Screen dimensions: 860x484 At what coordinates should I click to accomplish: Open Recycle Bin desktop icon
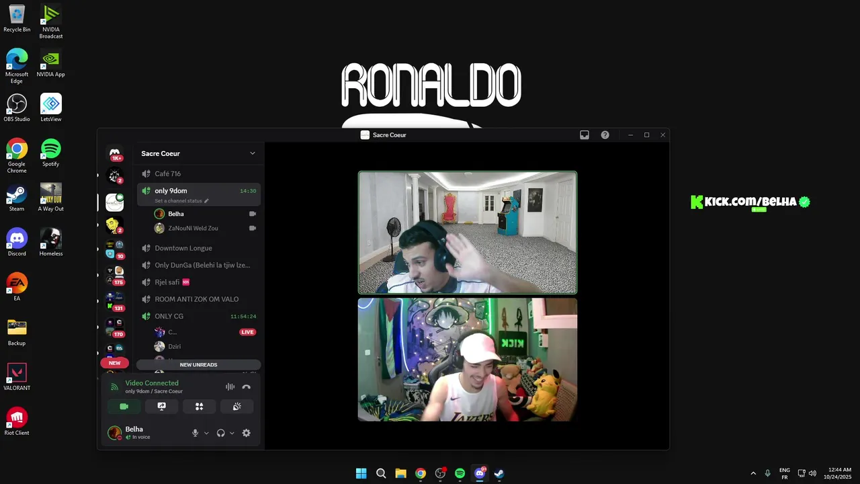click(17, 18)
